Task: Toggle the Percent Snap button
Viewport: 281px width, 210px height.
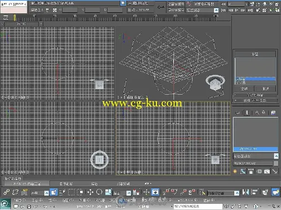Action: (x=183, y=192)
